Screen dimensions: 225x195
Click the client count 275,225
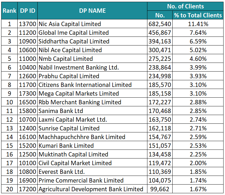pos(160,59)
